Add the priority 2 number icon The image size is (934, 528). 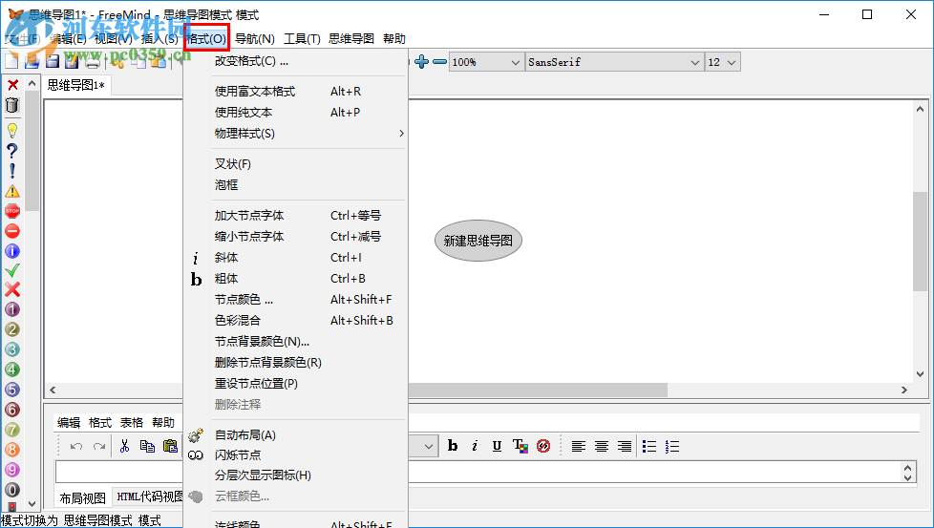click(x=12, y=329)
